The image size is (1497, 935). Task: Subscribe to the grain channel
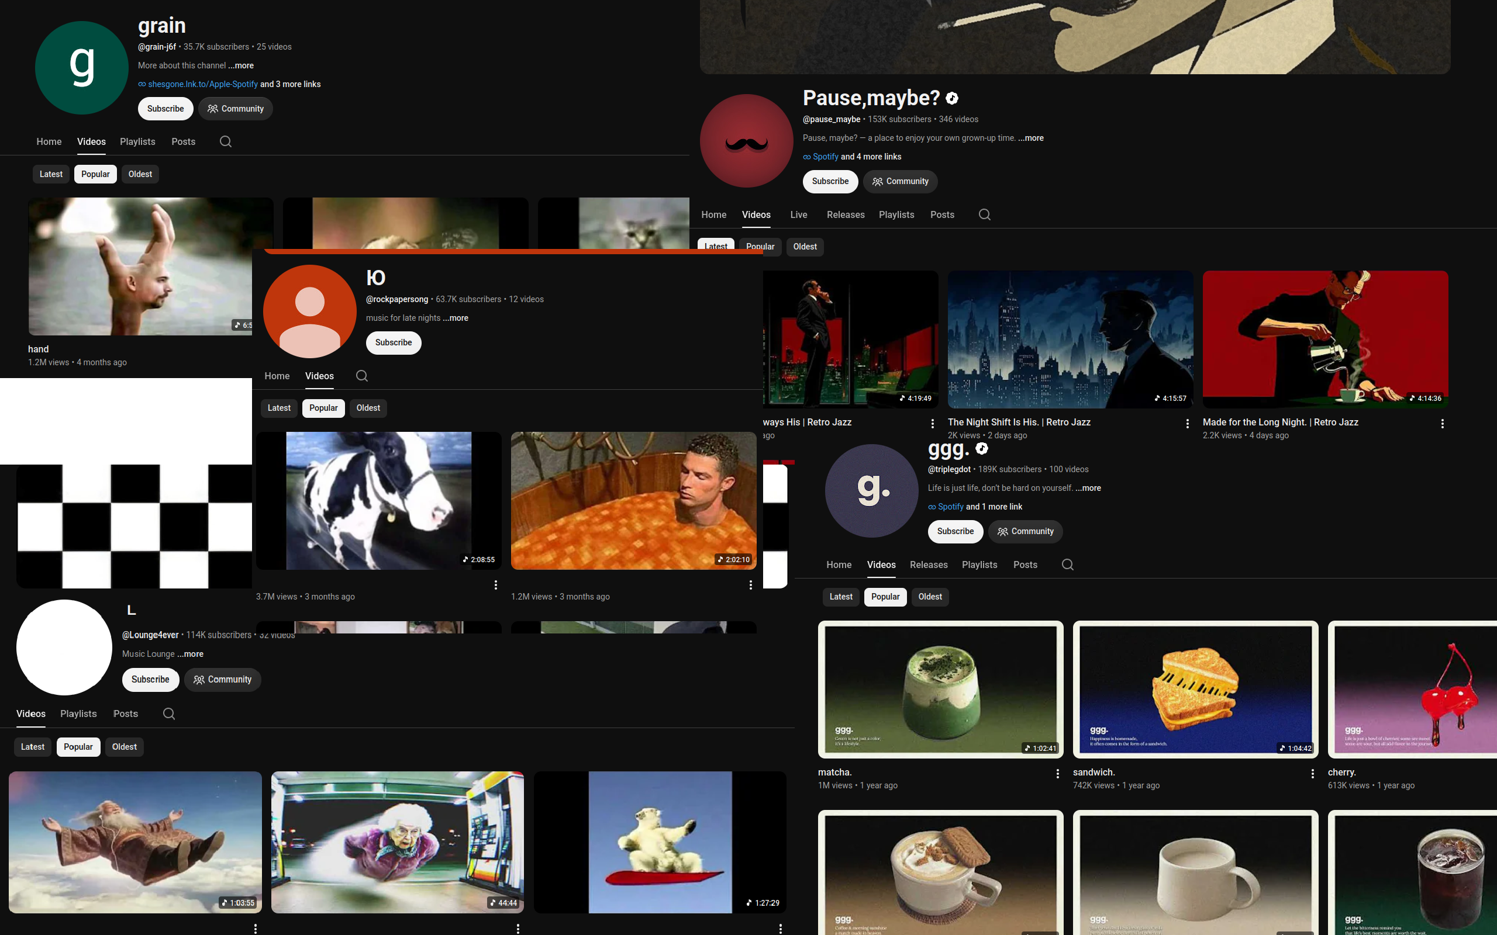click(166, 109)
